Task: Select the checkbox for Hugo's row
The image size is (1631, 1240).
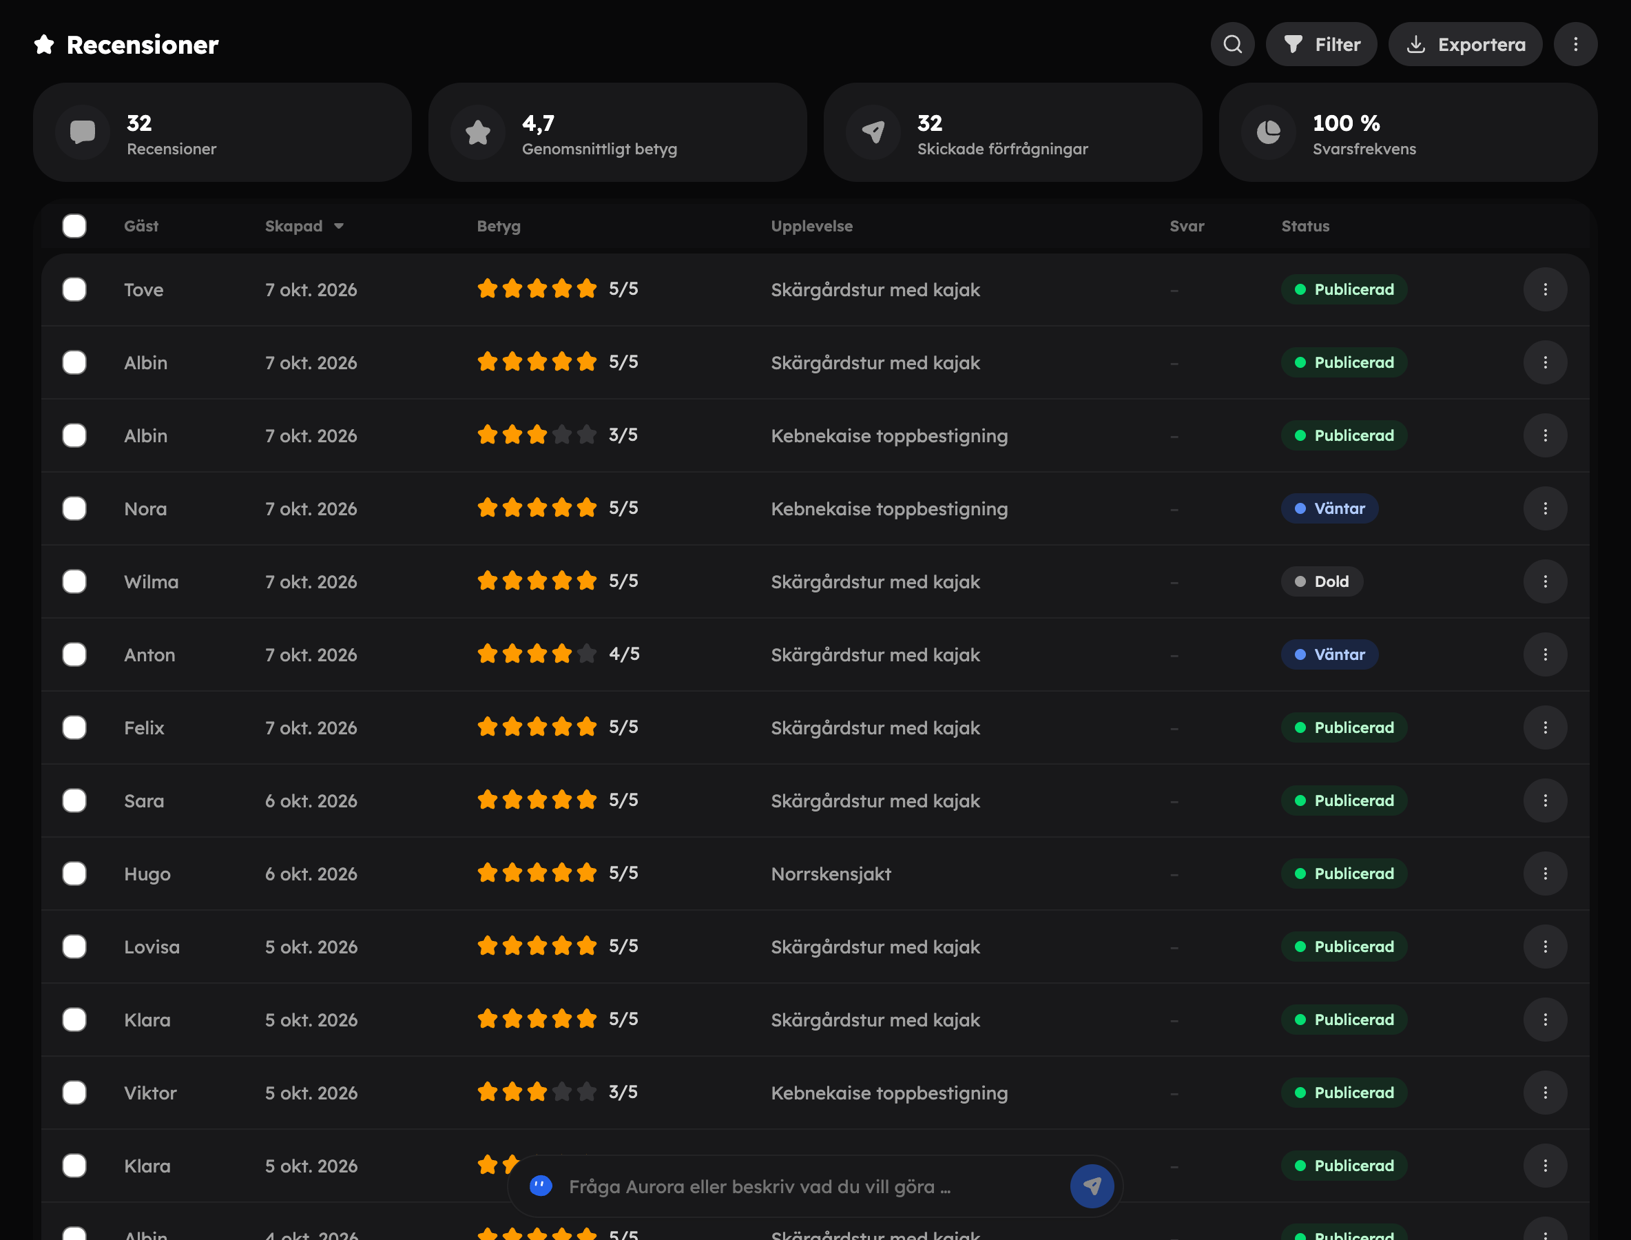Action: [x=74, y=874]
